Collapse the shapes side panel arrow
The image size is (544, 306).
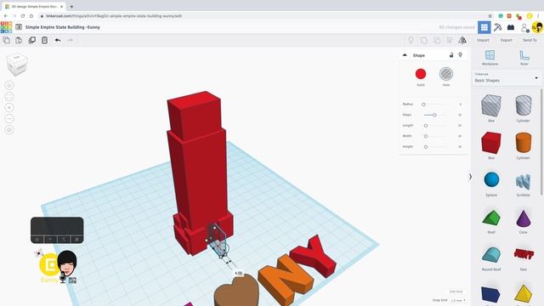click(x=470, y=177)
